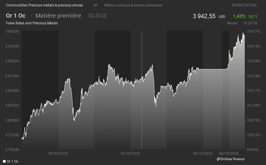Click the white legend square for Or 1 Oc
Image resolution: width=266 pixels, height=165 pixels.
4,161
